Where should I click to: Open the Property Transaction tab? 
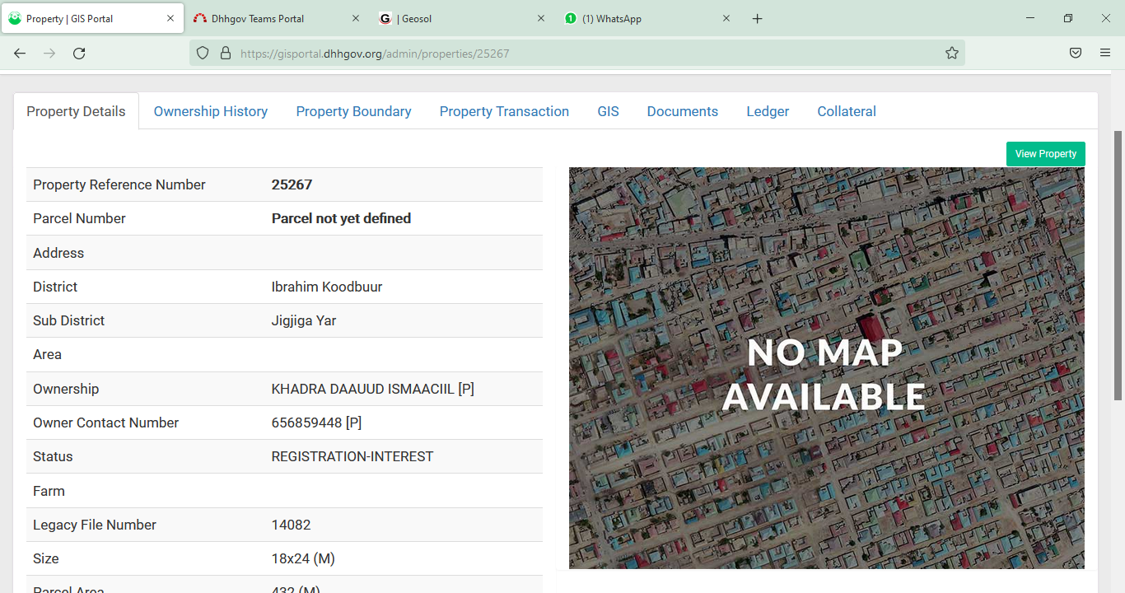tap(504, 111)
